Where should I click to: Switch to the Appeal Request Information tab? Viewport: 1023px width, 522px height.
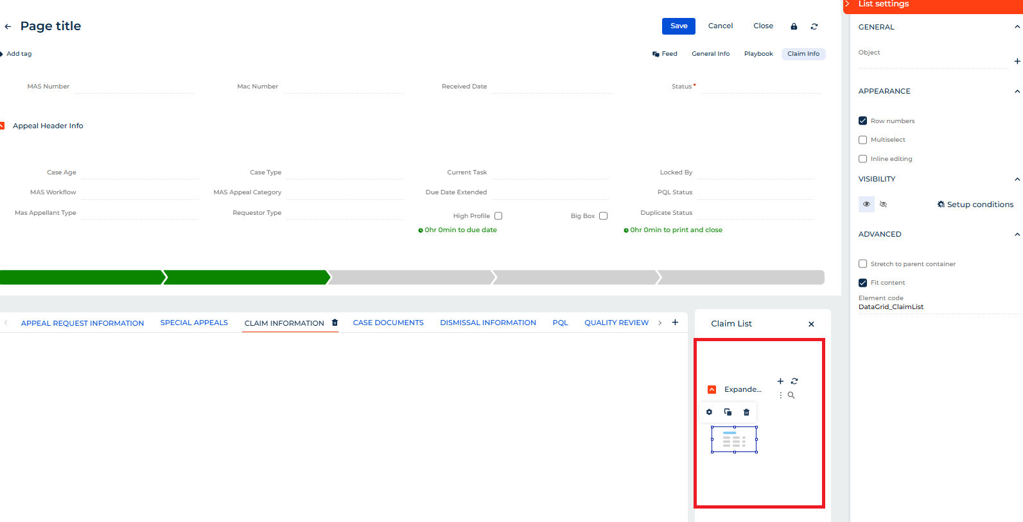tap(82, 323)
